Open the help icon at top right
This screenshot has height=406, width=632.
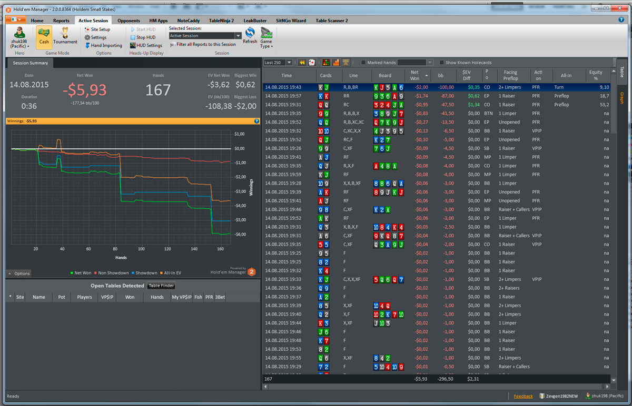(x=621, y=19)
